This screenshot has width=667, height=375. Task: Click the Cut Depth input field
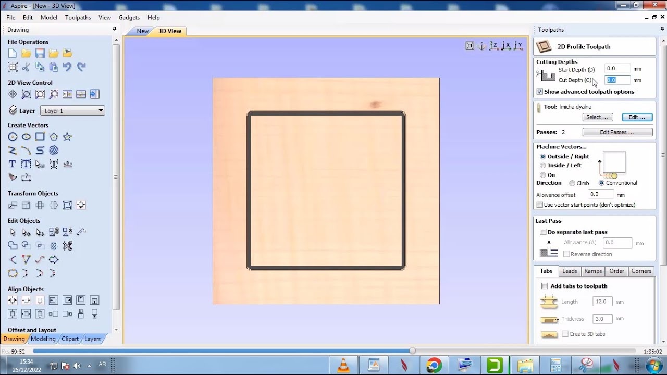(617, 80)
